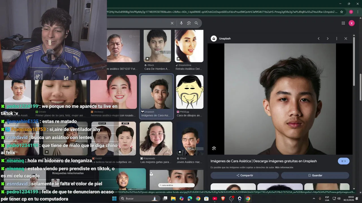Click the taskbar Buscar search box
The height and width of the screenshot is (203, 362).
pyautogui.click(x=139, y=198)
